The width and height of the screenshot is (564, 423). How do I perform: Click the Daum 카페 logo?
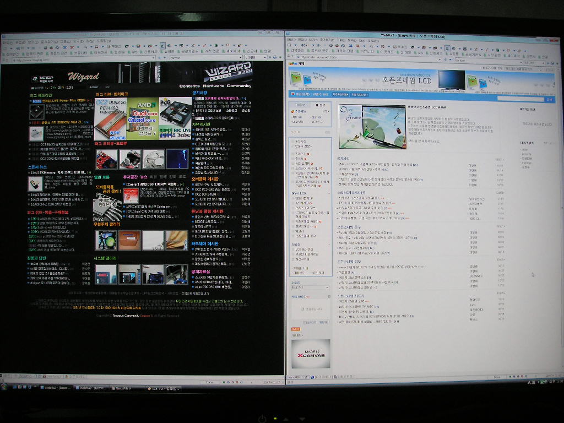pyautogui.click(x=296, y=63)
